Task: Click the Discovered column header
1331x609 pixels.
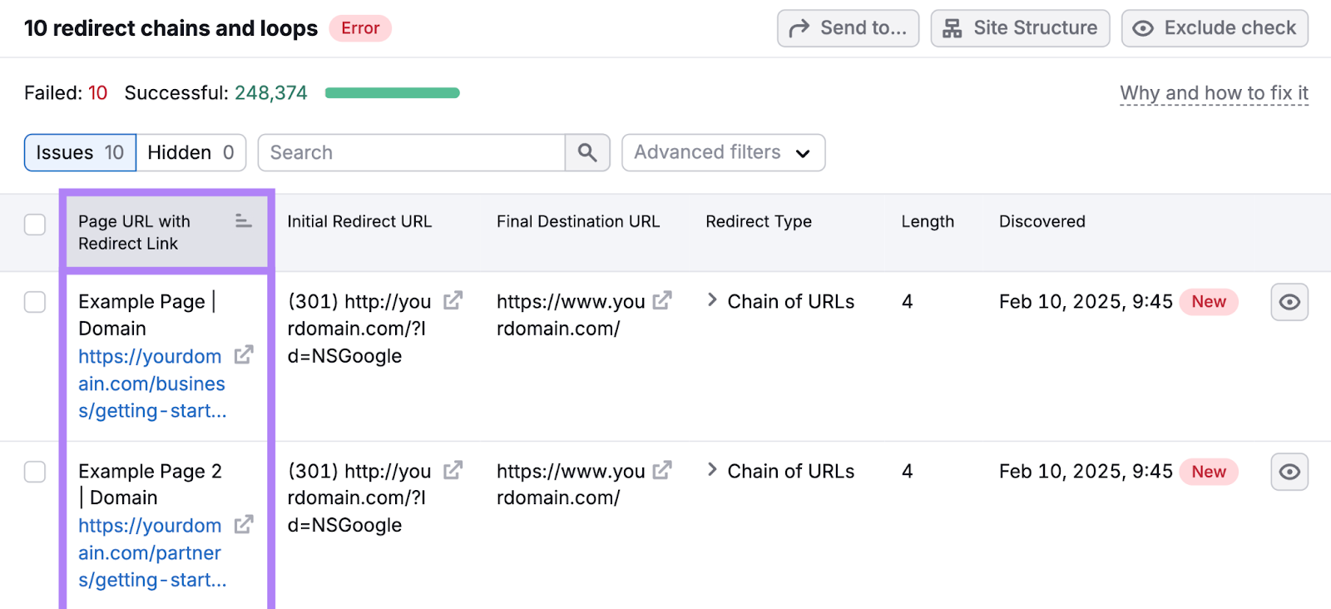Action: tap(1042, 221)
